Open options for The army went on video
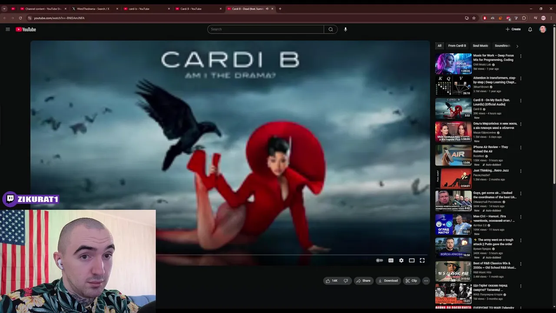The width and height of the screenshot is (556, 313). pyautogui.click(x=520, y=240)
